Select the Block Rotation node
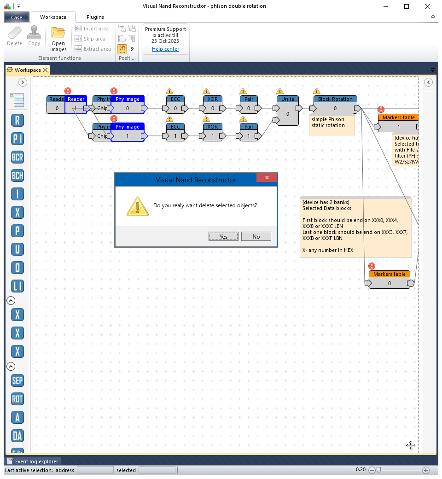442x479 pixels. click(x=335, y=104)
